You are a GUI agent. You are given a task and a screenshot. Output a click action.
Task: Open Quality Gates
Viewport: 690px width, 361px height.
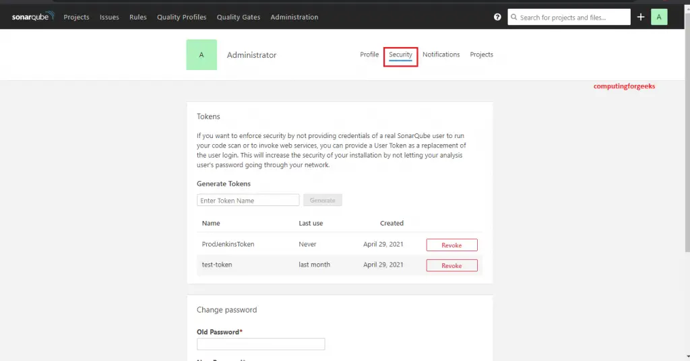pyautogui.click(x=239, y=17)
